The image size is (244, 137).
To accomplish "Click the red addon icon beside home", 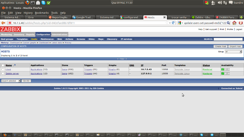I will 241,23.
